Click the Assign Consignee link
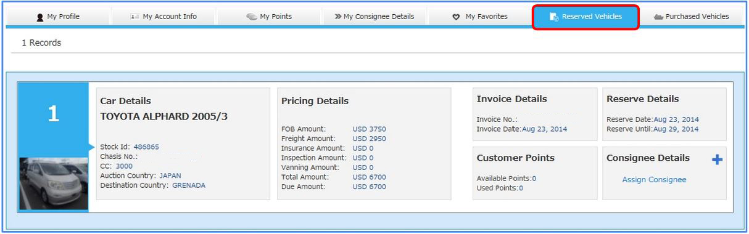749x234 pixels. [x=654, y=180]
